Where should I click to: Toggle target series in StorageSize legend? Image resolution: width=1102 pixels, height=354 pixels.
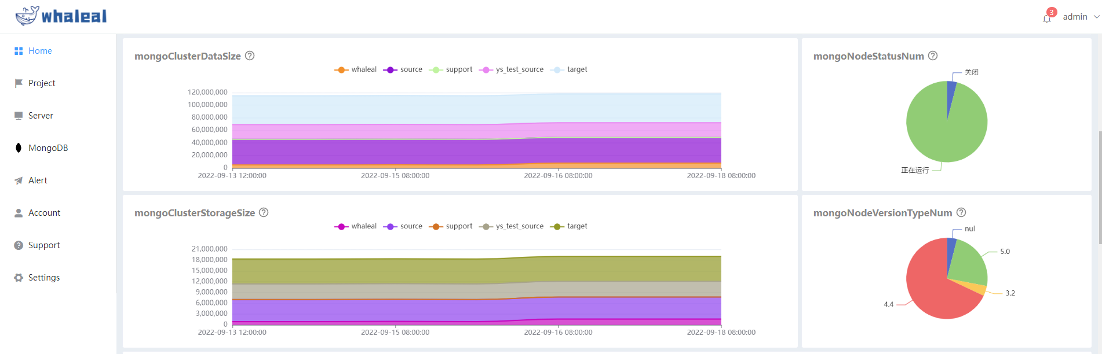pos(568,226)
